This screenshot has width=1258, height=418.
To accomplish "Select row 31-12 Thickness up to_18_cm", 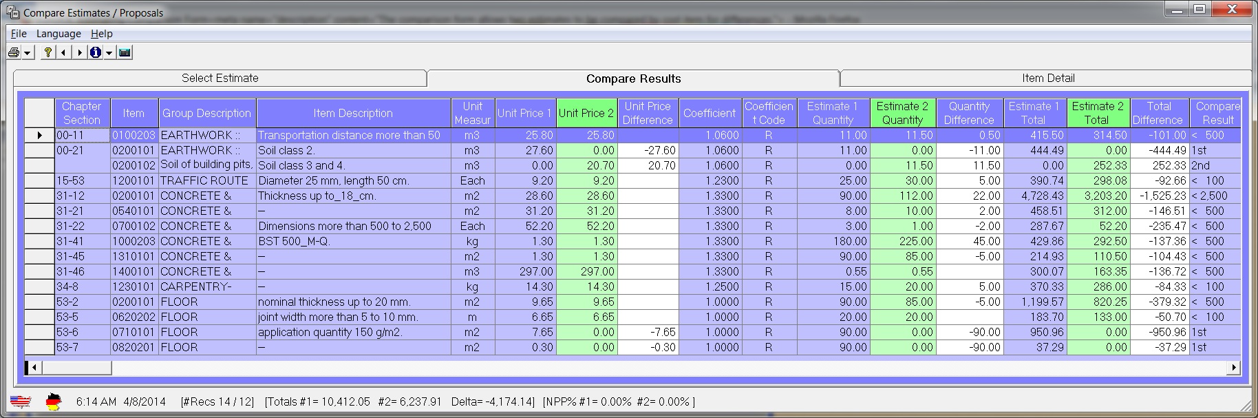I will [353, 196].
